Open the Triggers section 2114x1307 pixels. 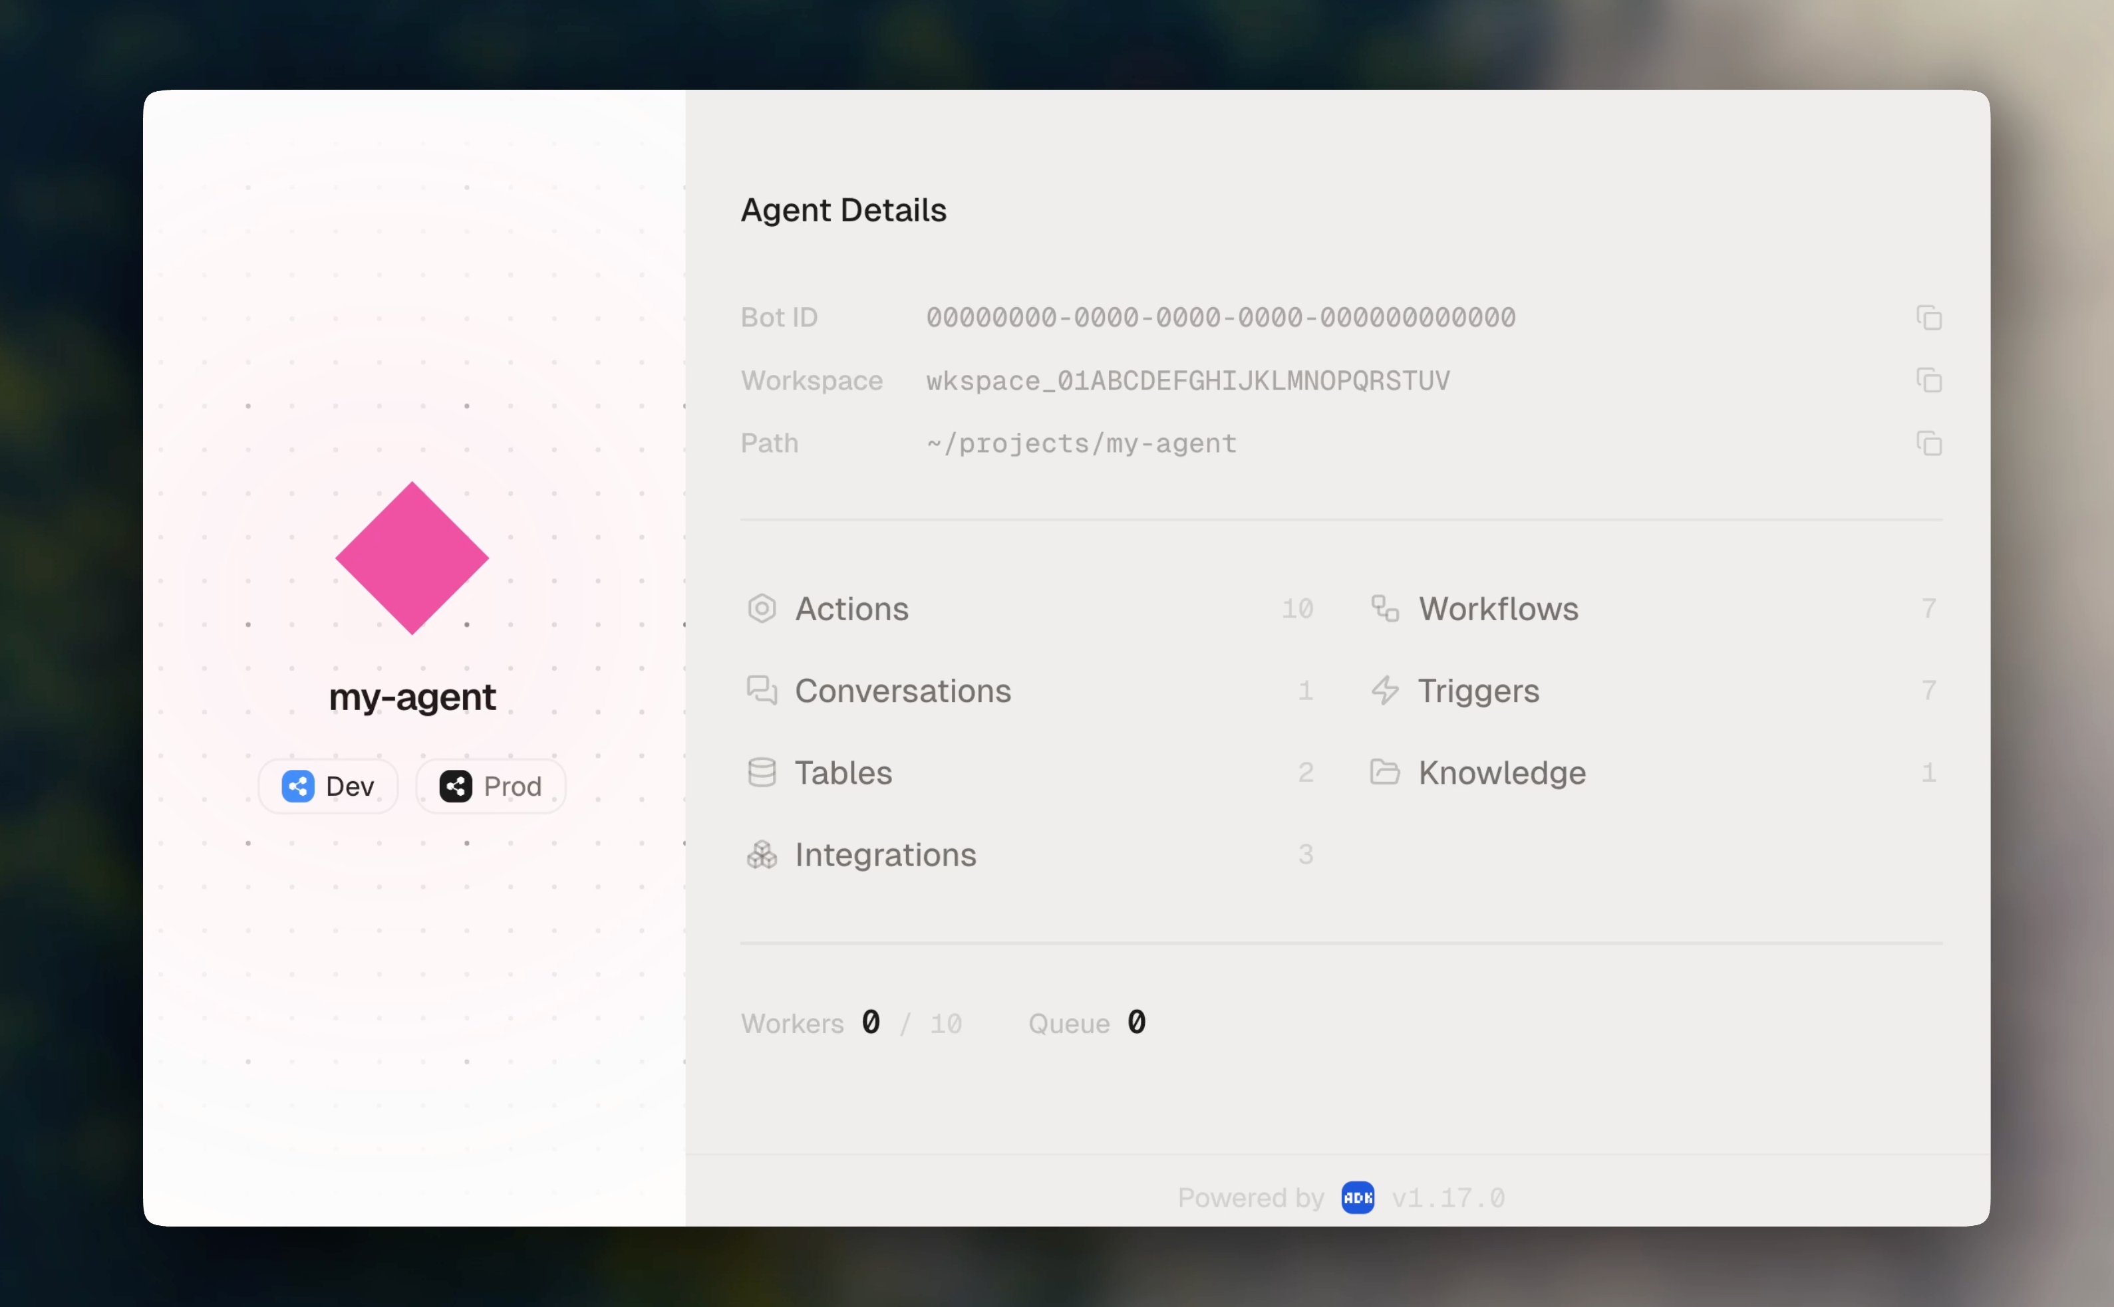[1654, 690]
